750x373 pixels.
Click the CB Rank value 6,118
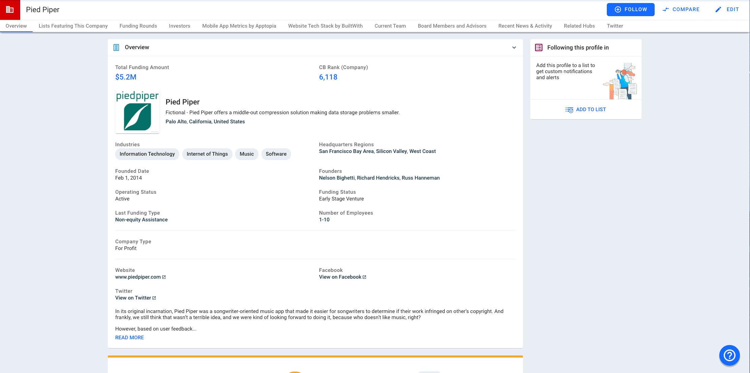point(328,77)
